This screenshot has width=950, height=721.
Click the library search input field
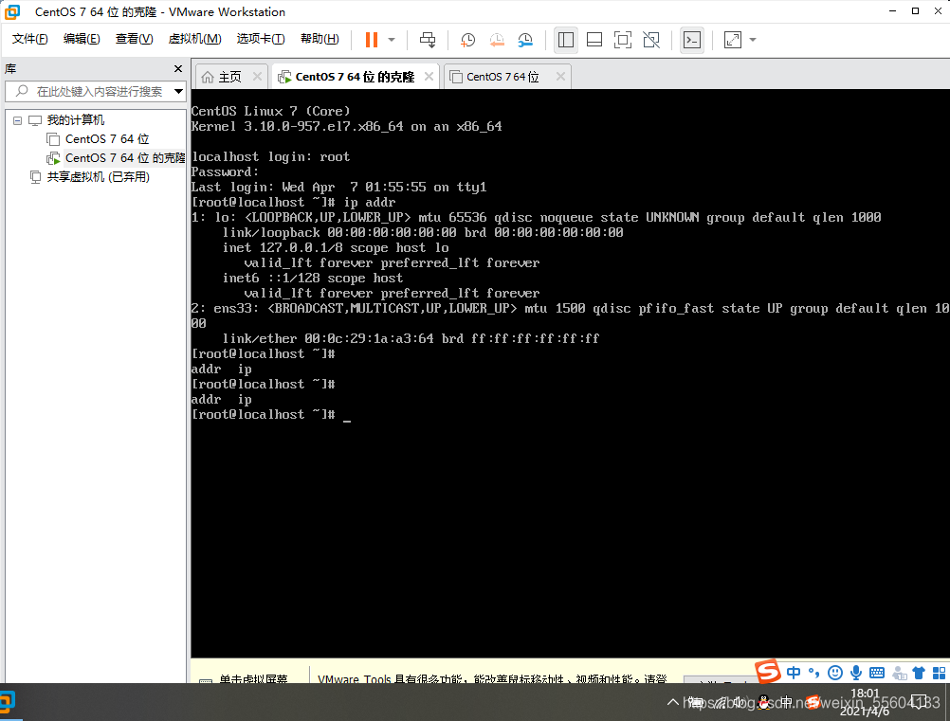[95, 91]
